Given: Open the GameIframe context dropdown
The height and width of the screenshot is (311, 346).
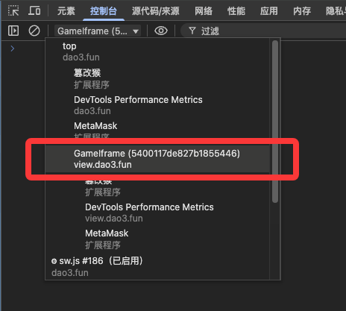Looking at the screenshot, I should pos(98,31).
